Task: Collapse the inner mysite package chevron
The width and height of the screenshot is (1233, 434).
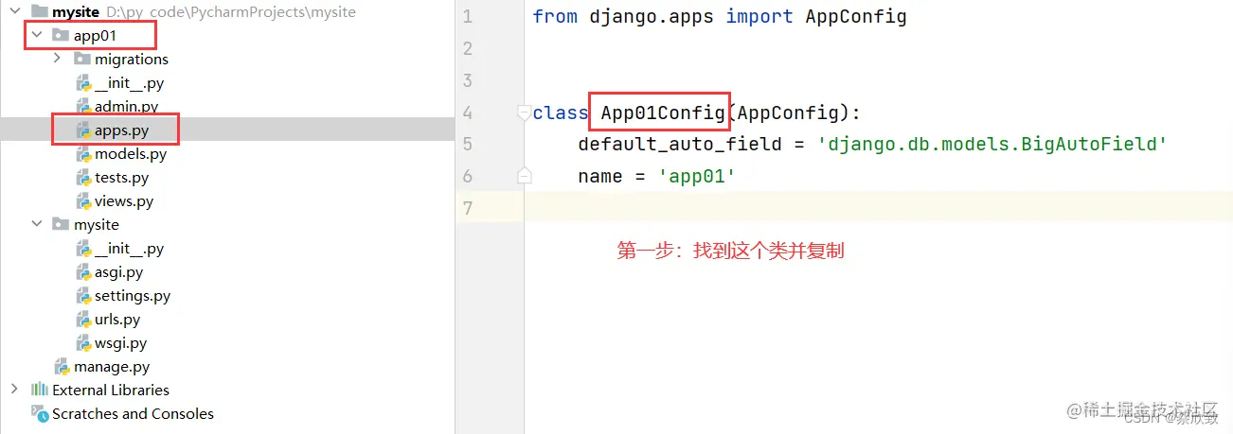Action: [37, 225]
